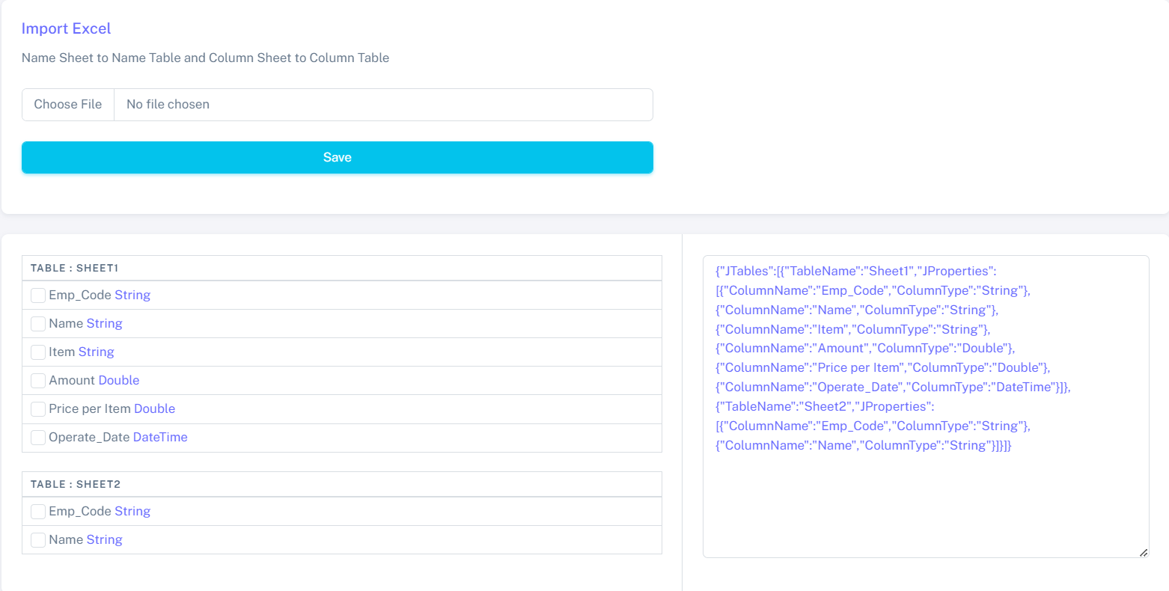Click 'Operate_Date' label text
Viewport: 1169px width, 591px height.
tap(89, 437)
